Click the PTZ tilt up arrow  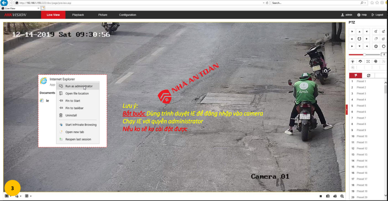tap(359, 32)
